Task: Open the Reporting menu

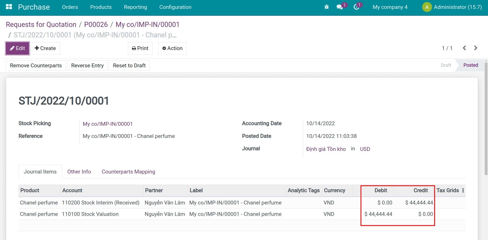Action: click(135, 7)
